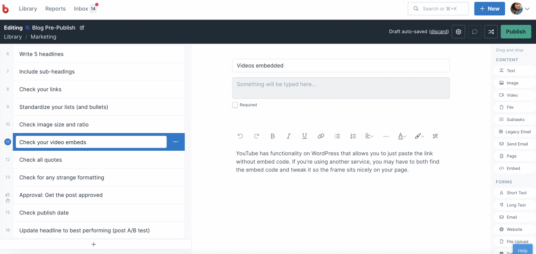Click the New button
The height and width of the screenshot is (254, 536).
(x=490, y=9)
